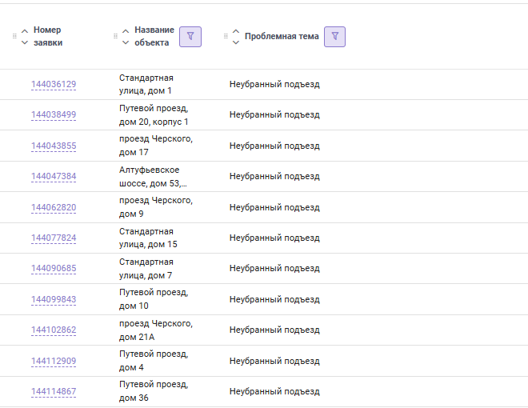Open request number 144099843

(54, 299)
